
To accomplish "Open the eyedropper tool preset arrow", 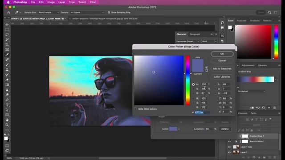I will 21,12.
